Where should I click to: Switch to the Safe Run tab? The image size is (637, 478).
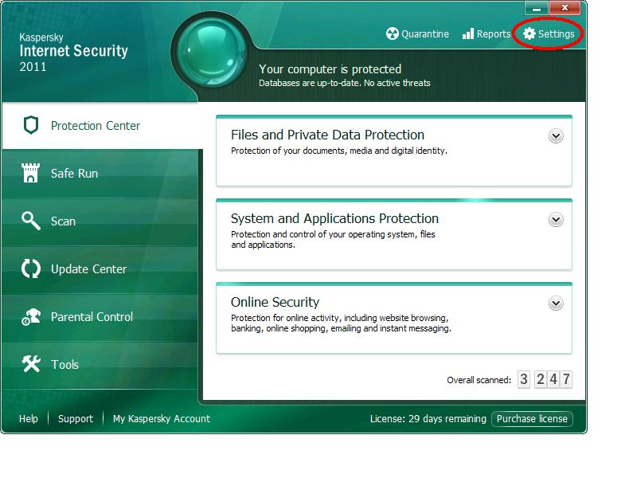[74, 174]
